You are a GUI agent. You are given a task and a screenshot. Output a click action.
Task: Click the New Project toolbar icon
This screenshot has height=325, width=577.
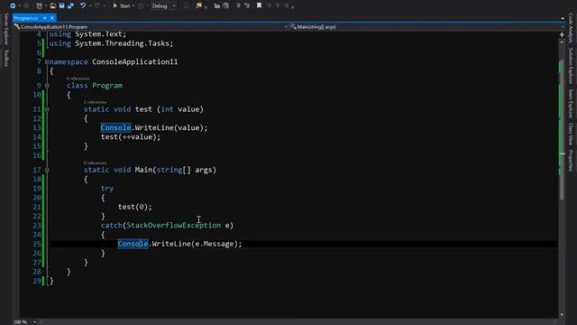pos(39,5)
